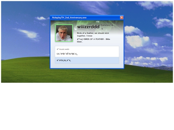Screen dimensions: 174x130
Task: Click the garbled message below music web
Action: tap(67, 54)
